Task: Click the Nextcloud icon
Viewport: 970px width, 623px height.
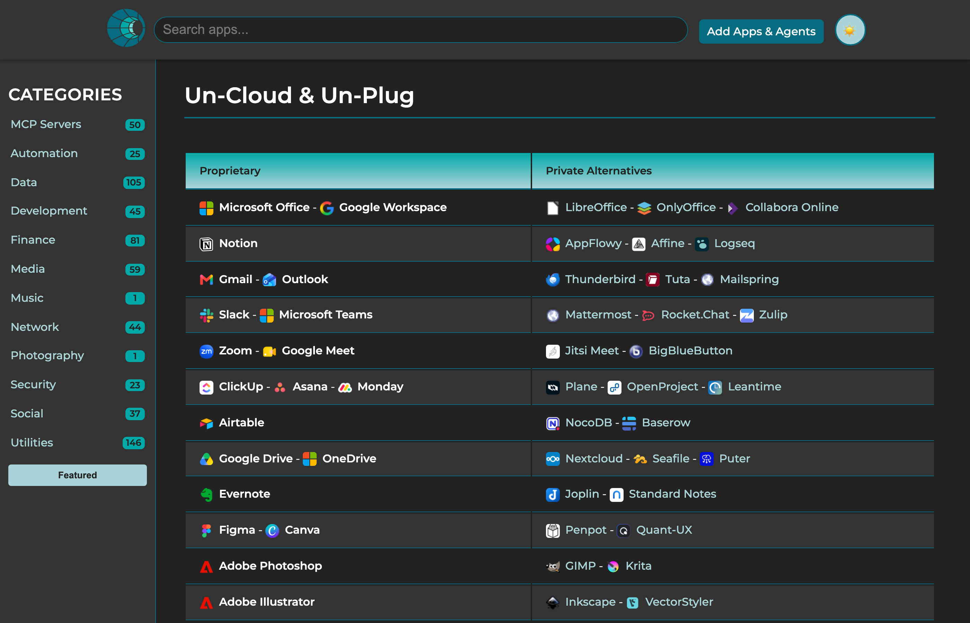Action: click(x=553, y=459)
